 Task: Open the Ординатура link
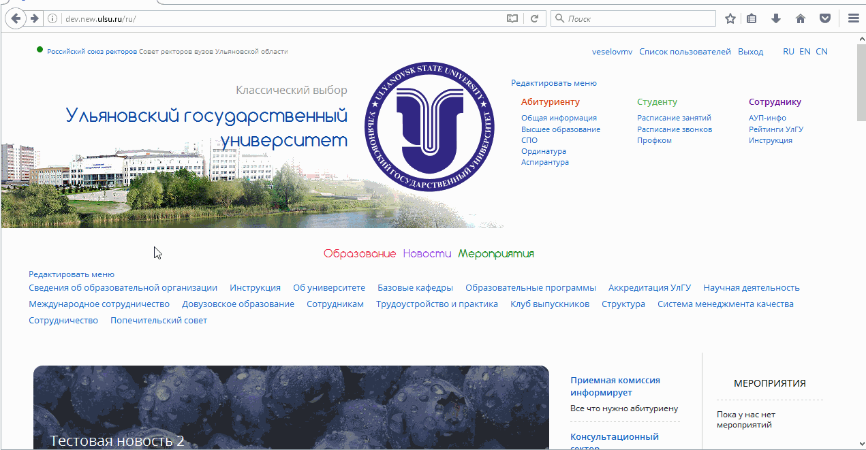point(544,151)
